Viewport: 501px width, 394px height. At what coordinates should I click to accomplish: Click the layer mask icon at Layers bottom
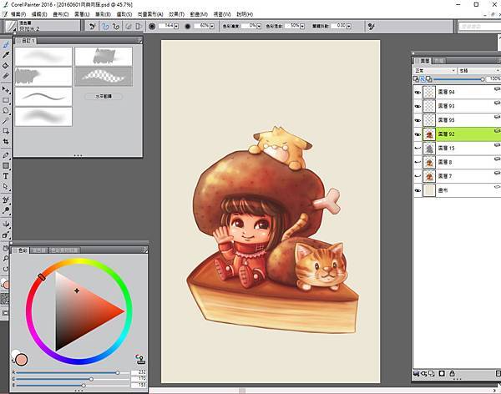[442, 373]
